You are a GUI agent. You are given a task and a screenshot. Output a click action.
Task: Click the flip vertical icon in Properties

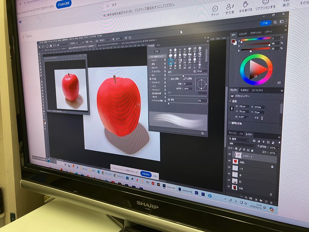click(262, 118)
